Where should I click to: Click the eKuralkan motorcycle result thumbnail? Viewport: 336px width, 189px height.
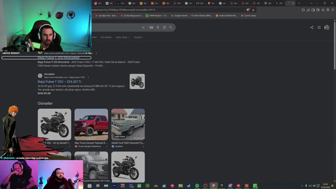click(137, 81)
